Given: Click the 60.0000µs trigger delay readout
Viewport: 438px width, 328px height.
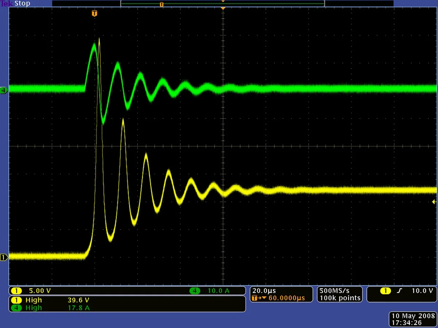Looking at the screenshot, I should pyautogui.click(x=287, y=298).
